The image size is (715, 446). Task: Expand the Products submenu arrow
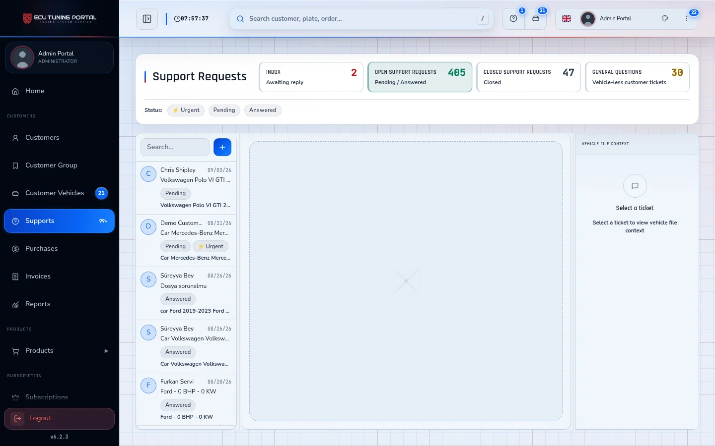(106, 351)
